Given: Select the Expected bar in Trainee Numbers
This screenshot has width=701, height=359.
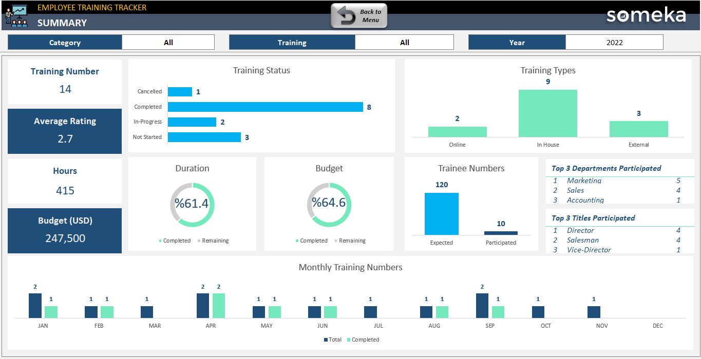Looking at the screenshot, I should coord(441,213).
